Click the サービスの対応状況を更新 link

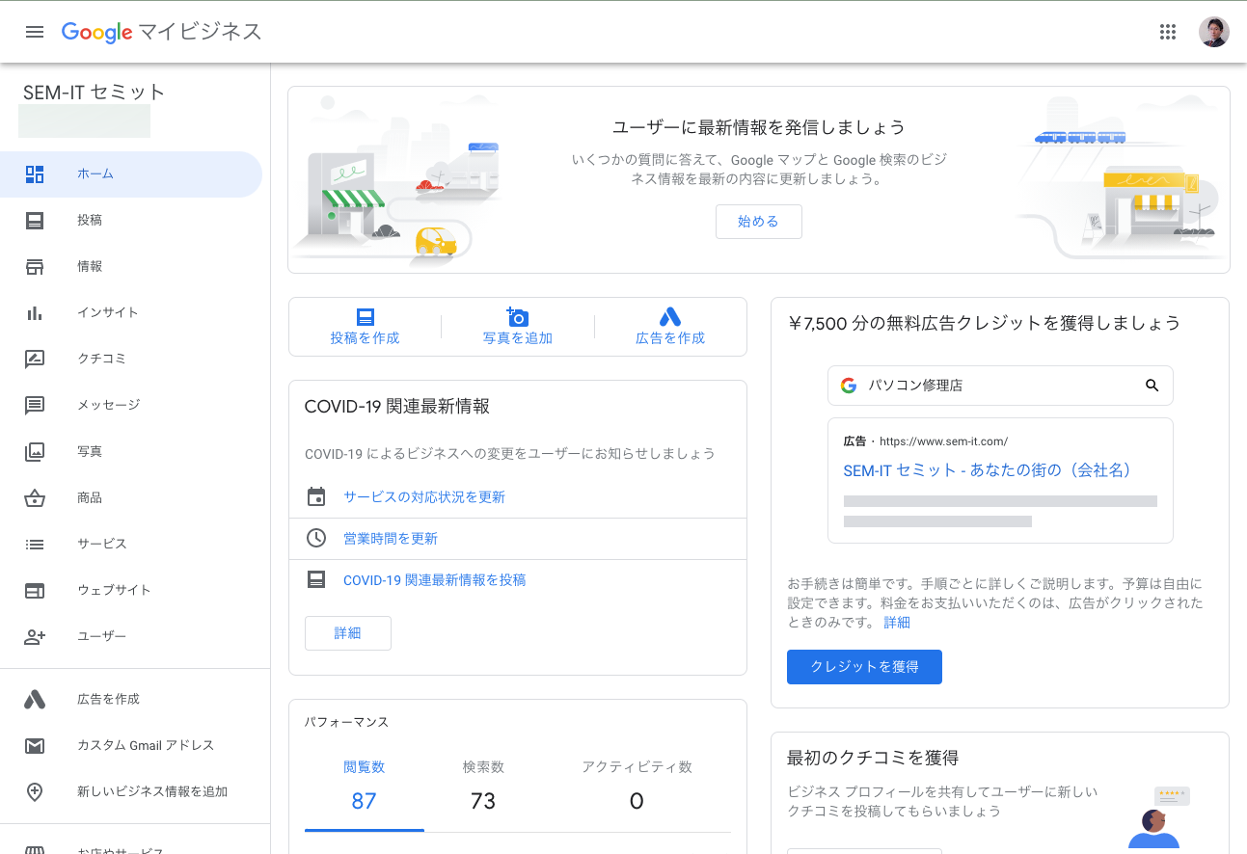pos(424,497)
